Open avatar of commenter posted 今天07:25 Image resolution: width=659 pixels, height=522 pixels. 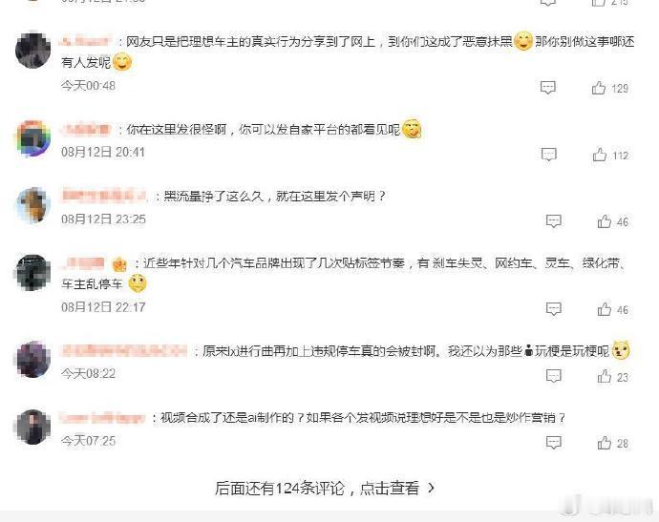[32, 428]
